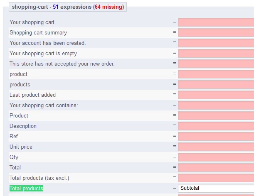Focus the 'Ref.' translation field
Image resolution: width=254 pixels, height=196 pixels.
216,137
